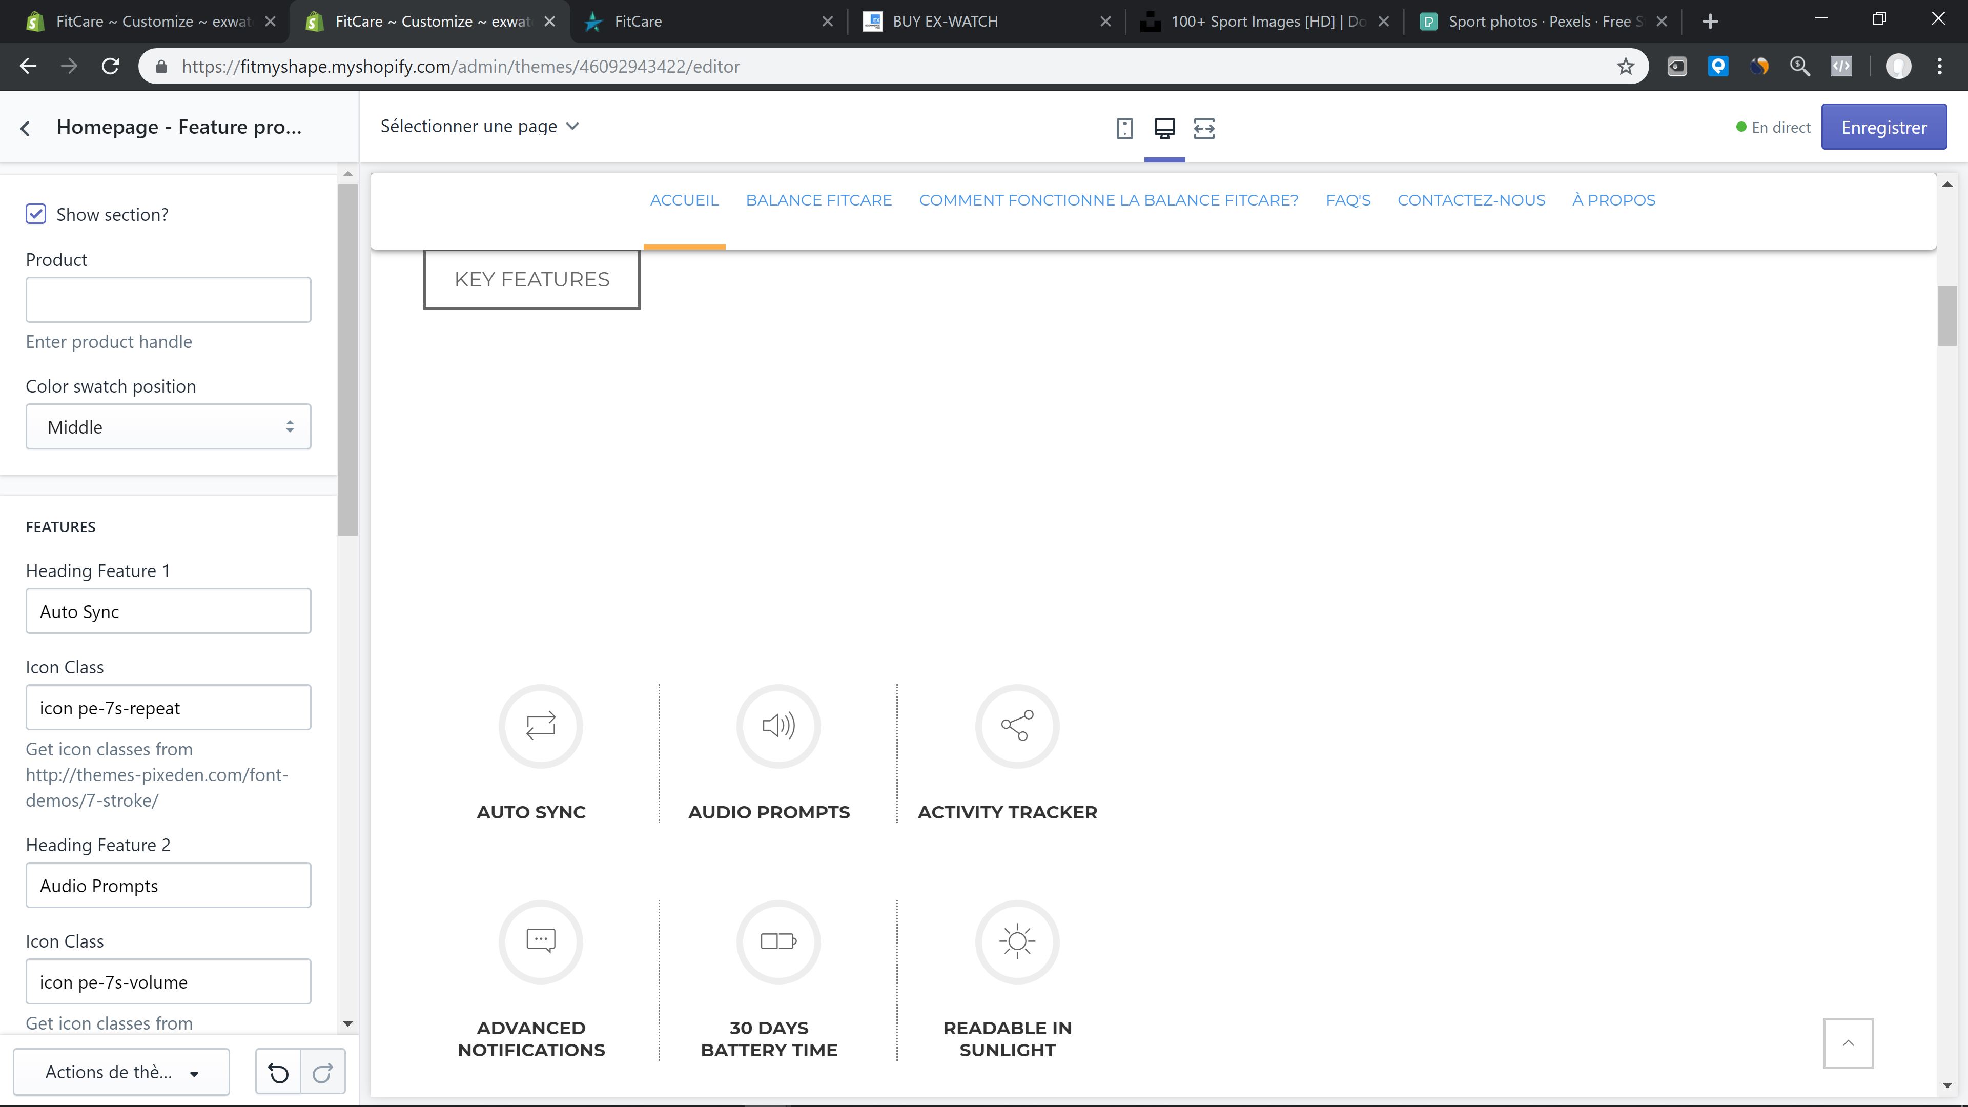Switch to mobile preview icon
1968x1107 pixels.
pos(1124,128)
